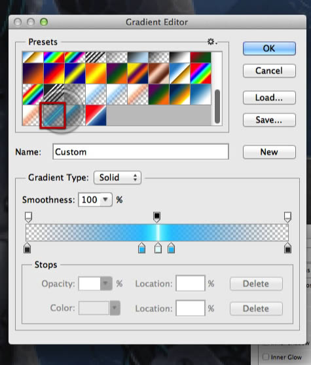Viewport: 311px width, 365px height.
Task: Select the light cyan middle color stop
Action: (158, 248)
